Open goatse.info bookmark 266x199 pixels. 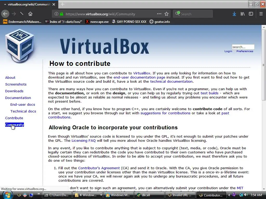(x=160, y=22)
